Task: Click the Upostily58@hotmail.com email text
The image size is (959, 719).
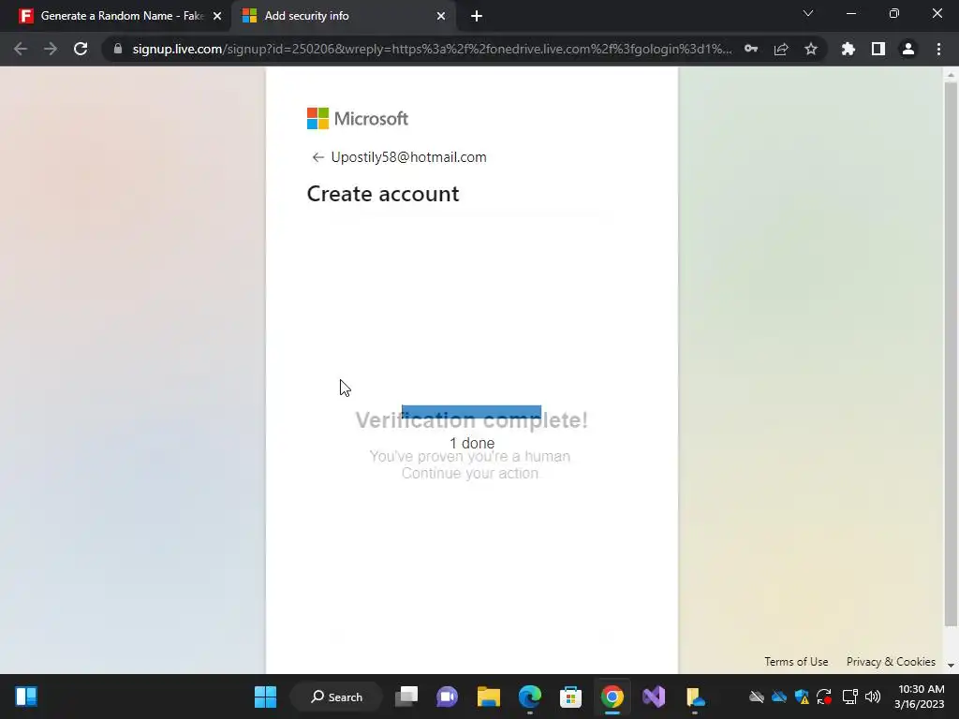Action: tap(408, 157)
